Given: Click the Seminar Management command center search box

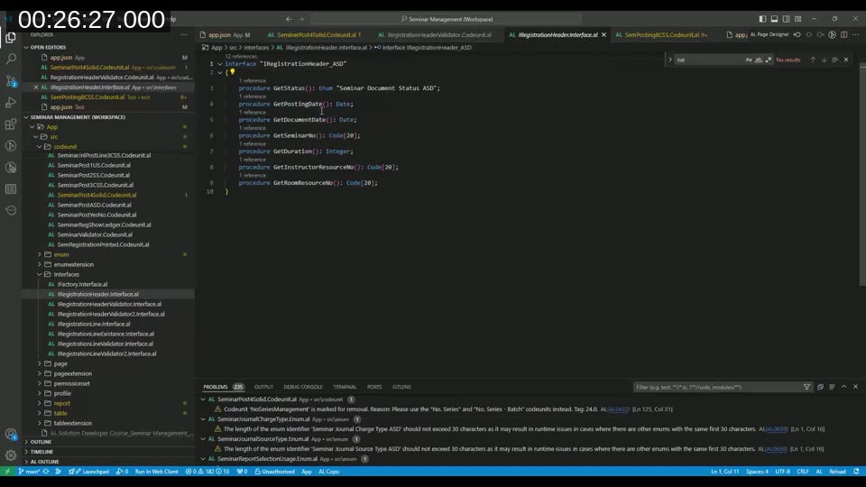Looking at the screenshot, I should click(447, 19).
